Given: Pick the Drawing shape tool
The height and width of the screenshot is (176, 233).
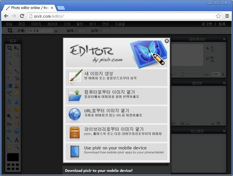Looking at the screenshot, I should tap(17, 93).
